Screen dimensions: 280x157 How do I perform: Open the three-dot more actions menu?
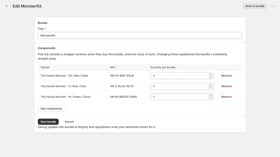tap(273, 6)
